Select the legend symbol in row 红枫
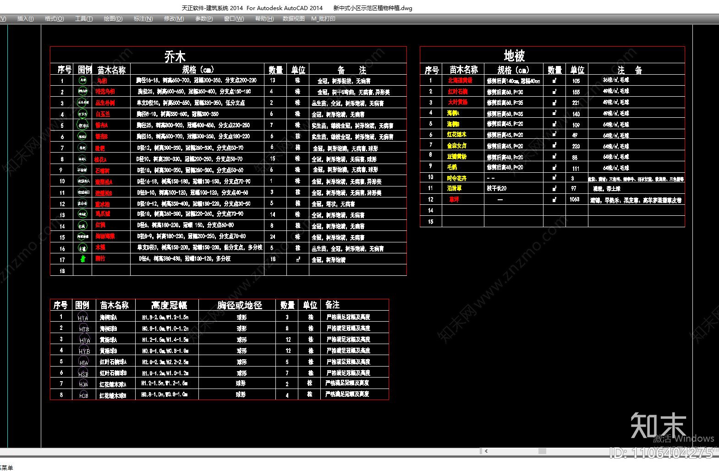The image size is (719, 471). 82,225
